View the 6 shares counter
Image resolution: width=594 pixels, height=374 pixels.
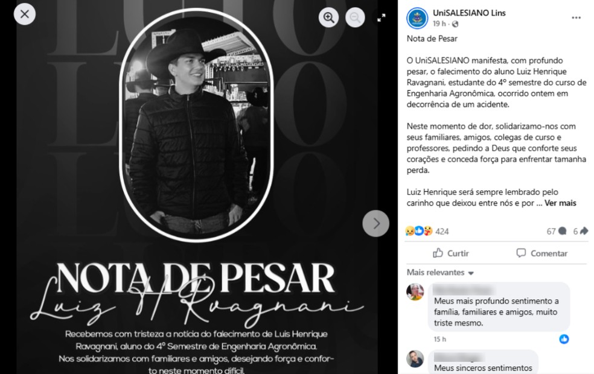pos(580,231)
